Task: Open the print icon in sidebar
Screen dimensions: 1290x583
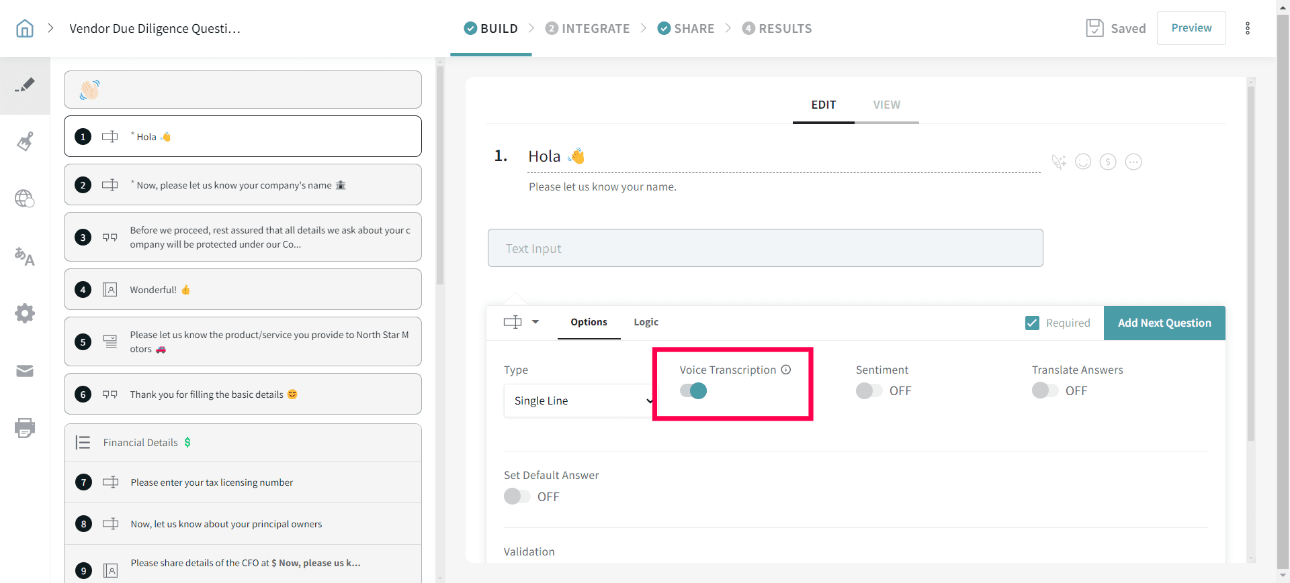Action: (x=25, y=428)
